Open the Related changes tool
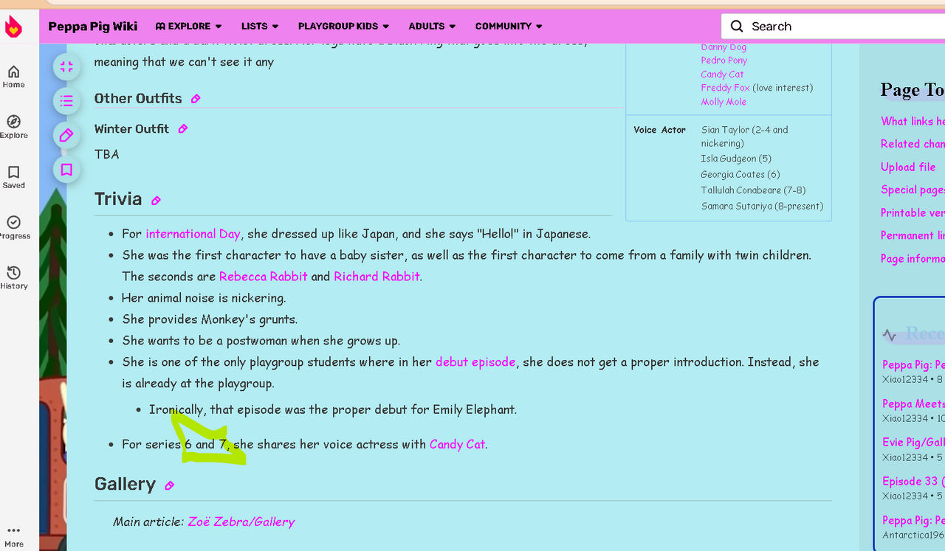This screenshot has width=945, height=551. click(913, 144)
